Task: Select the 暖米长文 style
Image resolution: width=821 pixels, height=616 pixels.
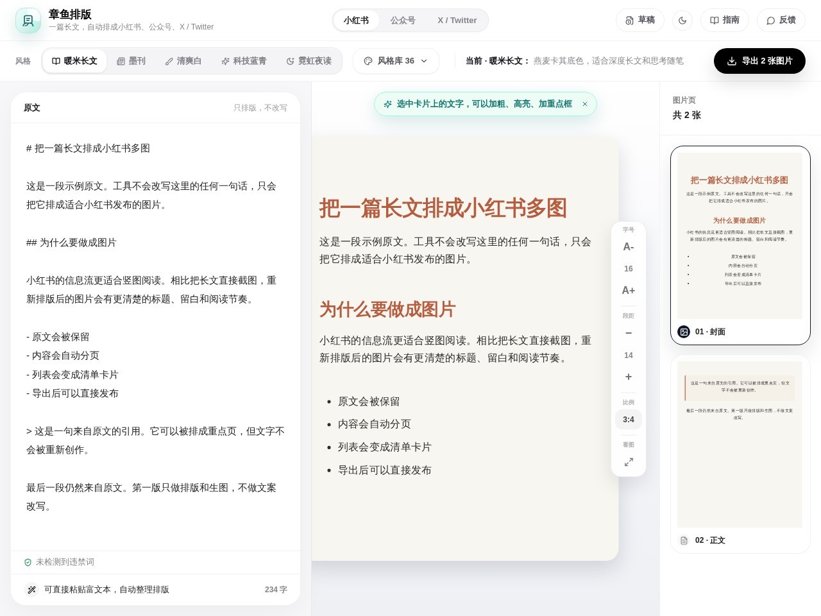Action: tap(74, 61)
